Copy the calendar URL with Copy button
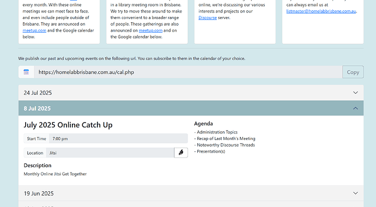Image resolution: width=376 pixels, height=207 pixels. click(x=353, y=72)
